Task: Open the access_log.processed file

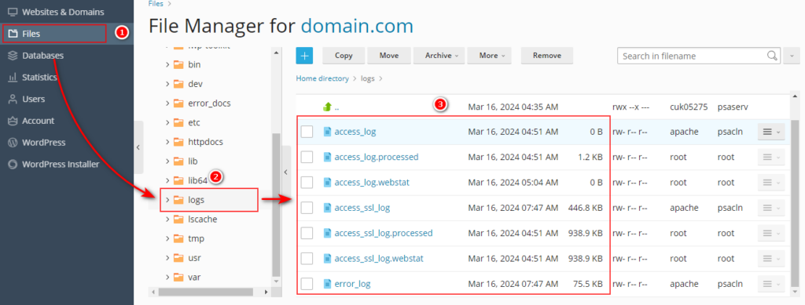Action: point(377,157)
